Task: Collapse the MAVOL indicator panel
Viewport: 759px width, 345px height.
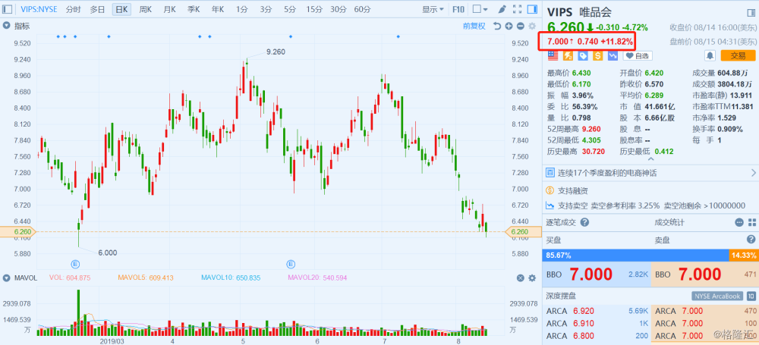Action: coord(7,278)
